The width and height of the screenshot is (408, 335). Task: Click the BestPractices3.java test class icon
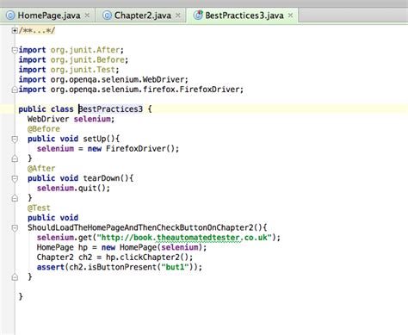198,16
